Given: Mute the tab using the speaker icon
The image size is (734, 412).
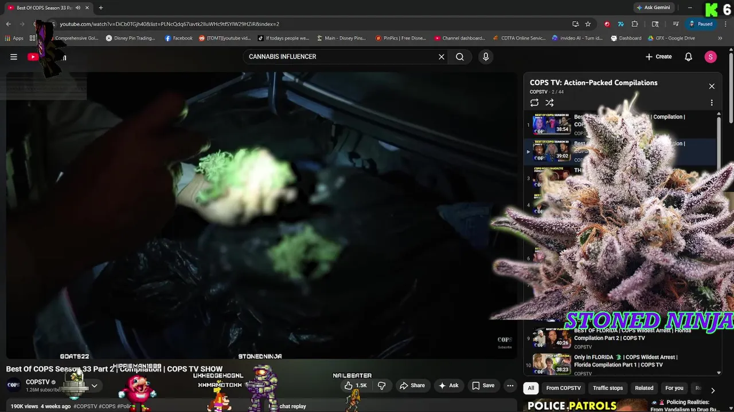Looking at the screenshot, I should coord(78,7).
